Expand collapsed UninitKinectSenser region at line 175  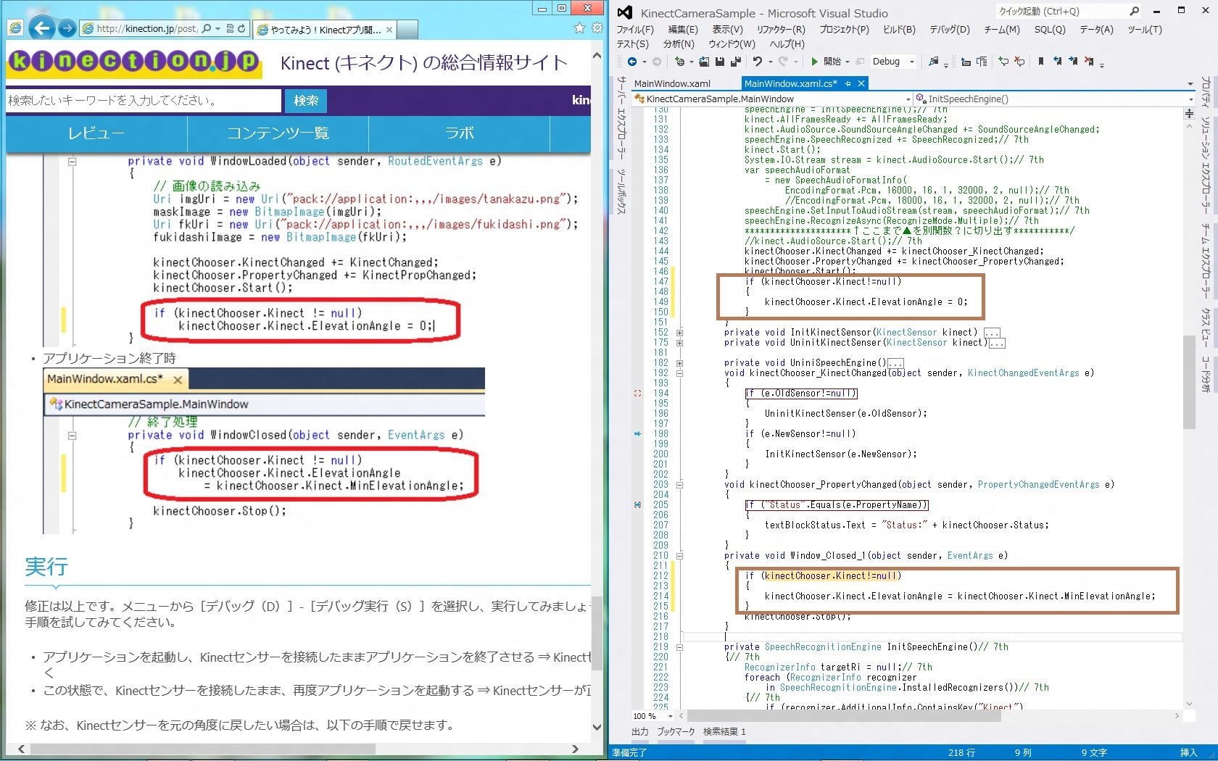[679, 343]
